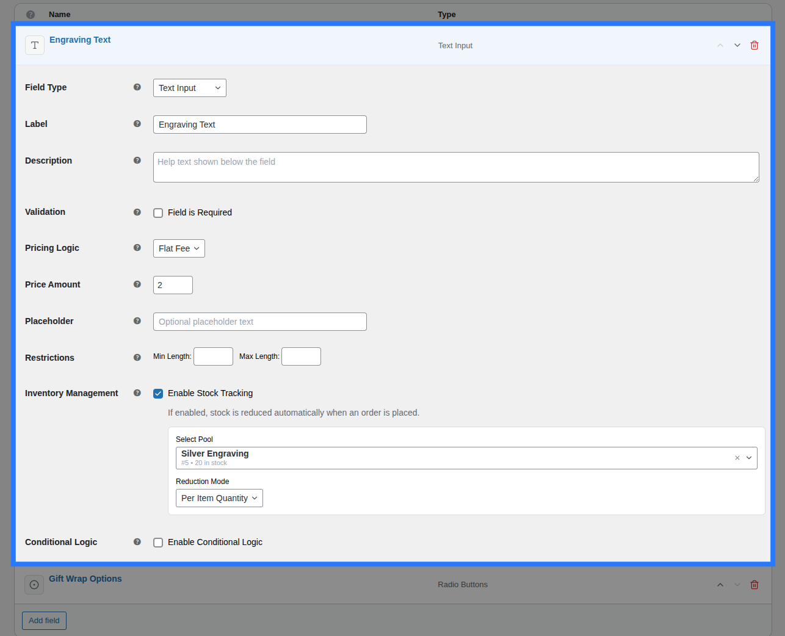This screenshot has height=636, width=785.
Task: Move Gift Wrap Options field up
Action: click(720, 585)
